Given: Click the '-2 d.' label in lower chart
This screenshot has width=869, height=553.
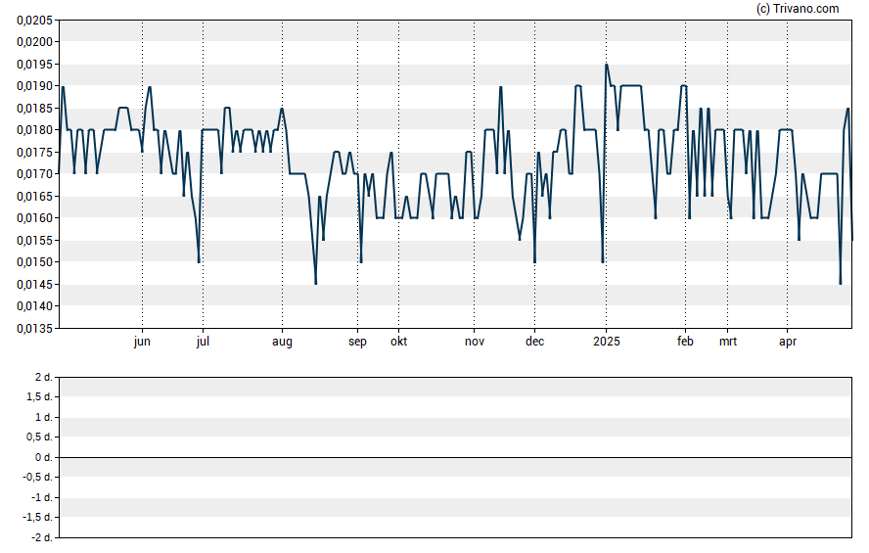Looking at the screenshot, I should click(x=42, y=537).
